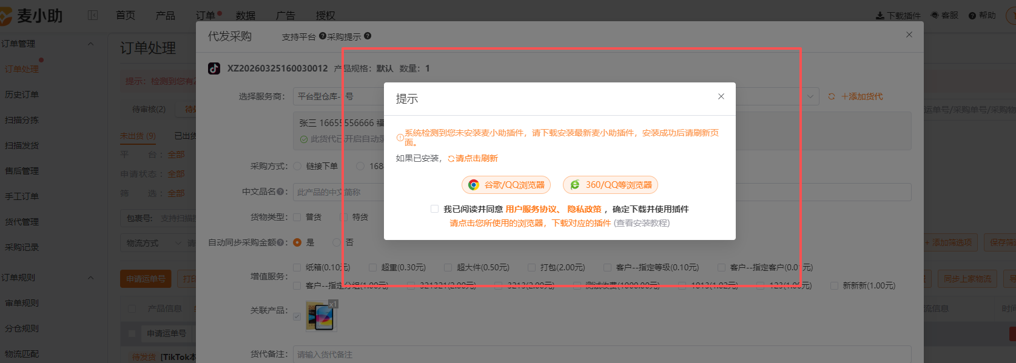Toggle the 关联产品 checkbox beside thumbnail
Viewport: 1016px width, 363px height.
297,316
